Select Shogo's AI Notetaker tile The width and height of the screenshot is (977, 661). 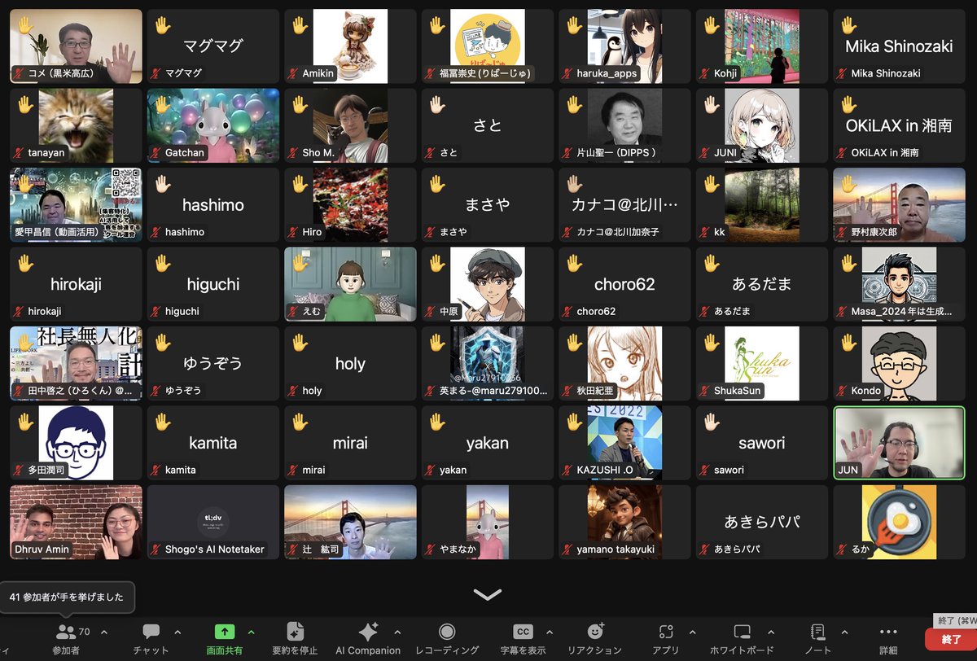pos(213,523)
